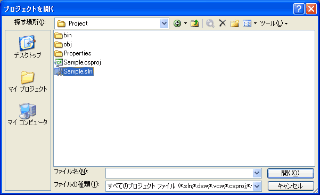This screenshot has height=195, width=320.
Task: Click the Back navigation arrow icon
Action: [177, 23]
